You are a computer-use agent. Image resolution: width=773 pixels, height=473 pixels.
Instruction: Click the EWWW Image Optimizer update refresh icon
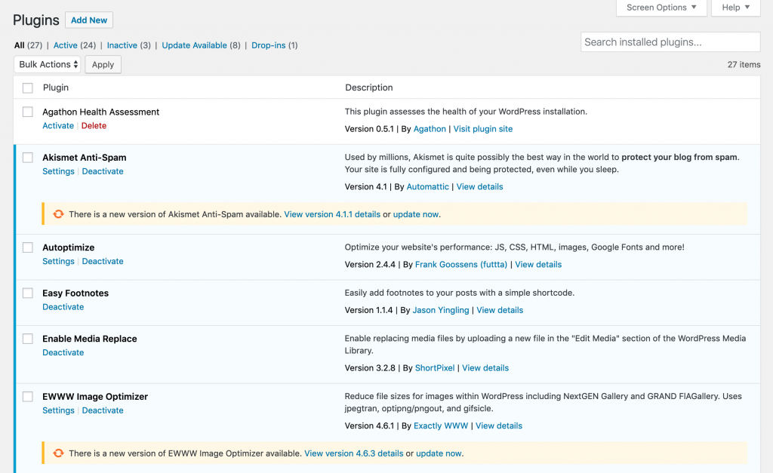[59, 453]
